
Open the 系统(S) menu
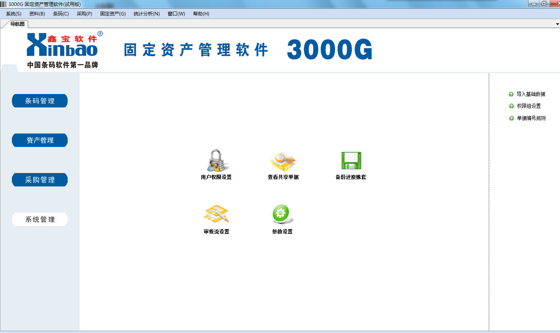13,14
